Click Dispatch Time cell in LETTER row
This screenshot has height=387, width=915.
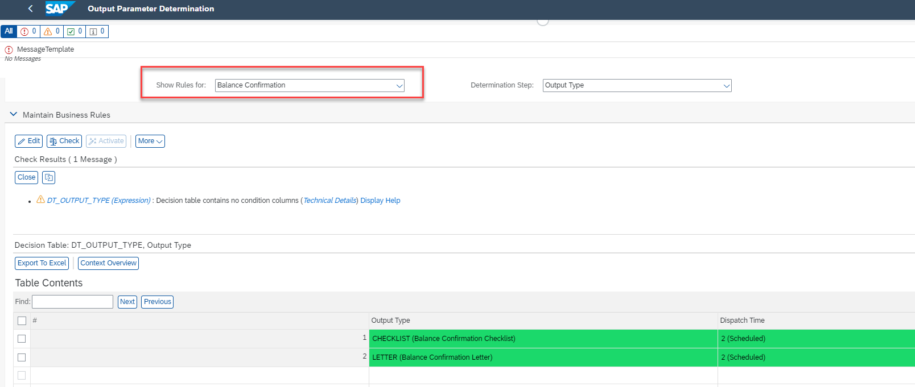(817, 357)
